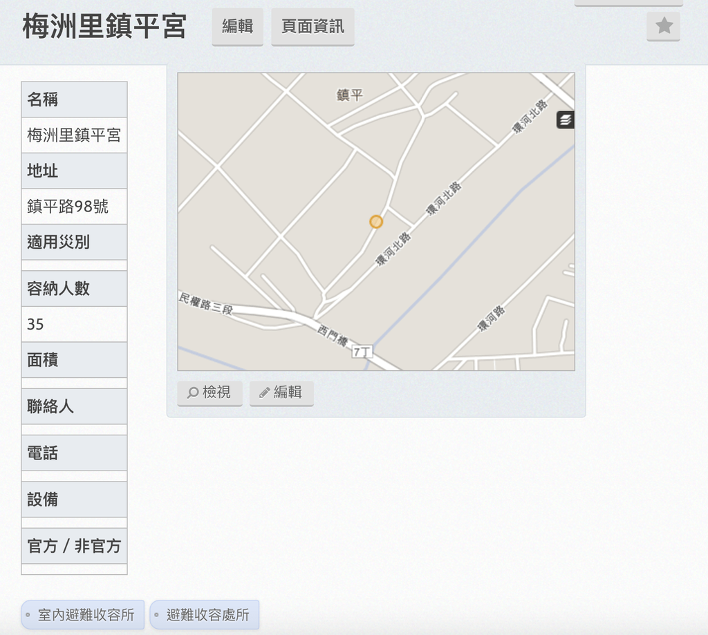Click the 梅洲里鎮平宮 page title
Image resolution: width=708 pixels, height=635 pixels.
(x=104, y=26)
